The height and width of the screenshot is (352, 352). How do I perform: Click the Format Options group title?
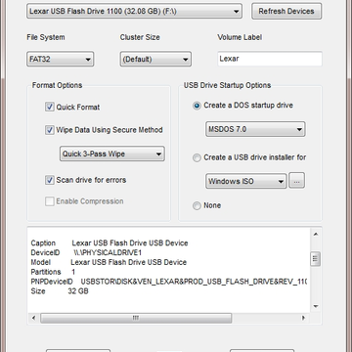[57, 85]
